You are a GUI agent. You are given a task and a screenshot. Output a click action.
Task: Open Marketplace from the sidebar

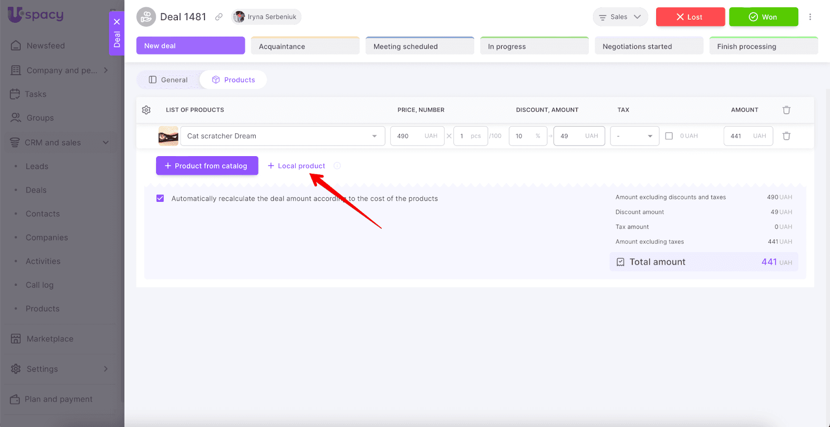(x=50, y=339)
